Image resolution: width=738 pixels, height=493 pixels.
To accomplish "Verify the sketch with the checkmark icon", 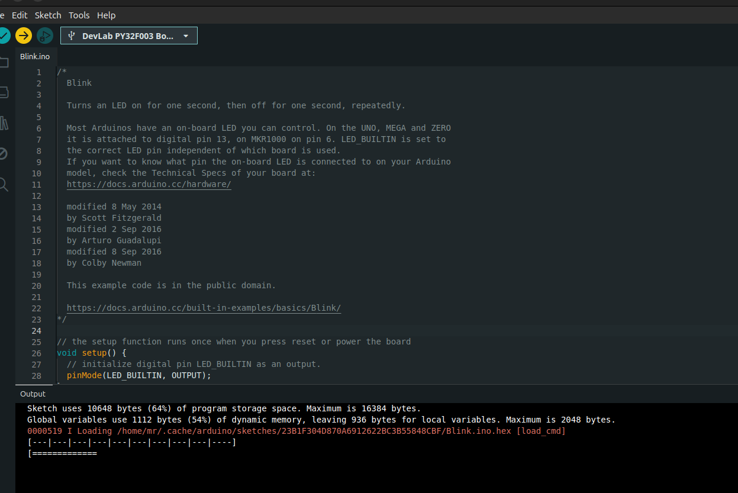I will pyautogui.click(x=4, y=36).
